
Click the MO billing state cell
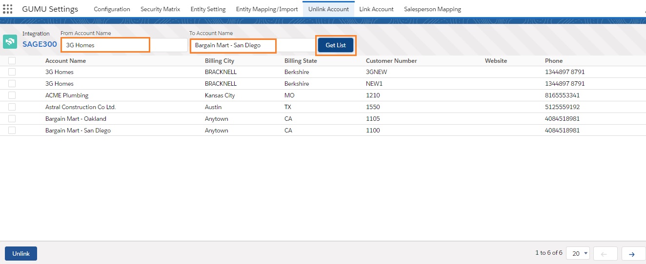289,95
